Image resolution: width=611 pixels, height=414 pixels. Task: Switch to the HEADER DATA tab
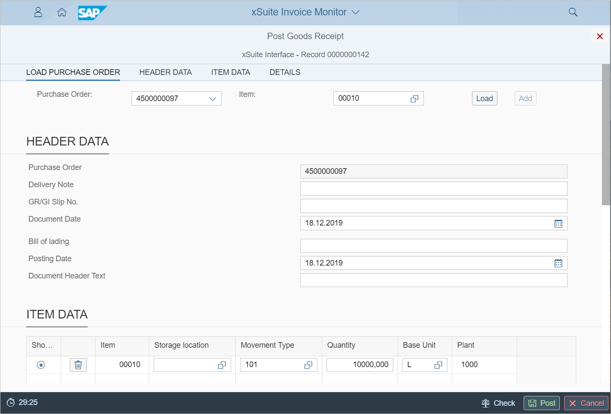pos(165,72)
